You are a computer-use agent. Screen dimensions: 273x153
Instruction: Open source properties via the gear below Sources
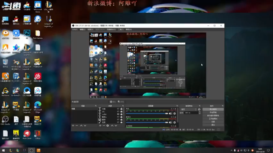coord(107,126)
